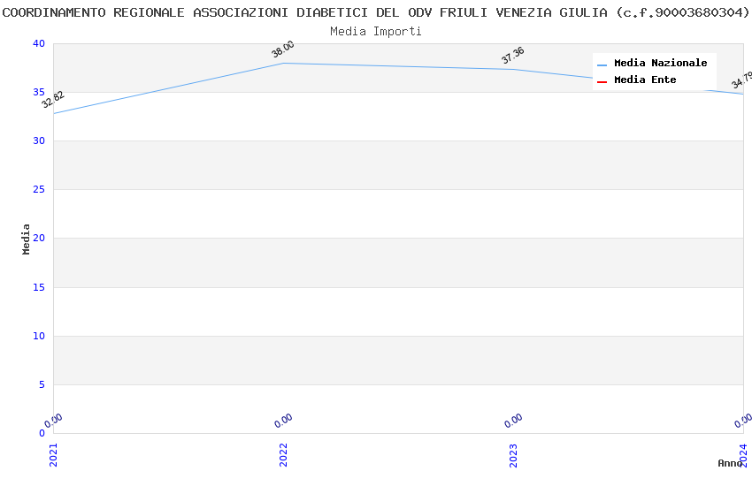Click the chart title with c.f.90003680304

click(x=376, y=12)
